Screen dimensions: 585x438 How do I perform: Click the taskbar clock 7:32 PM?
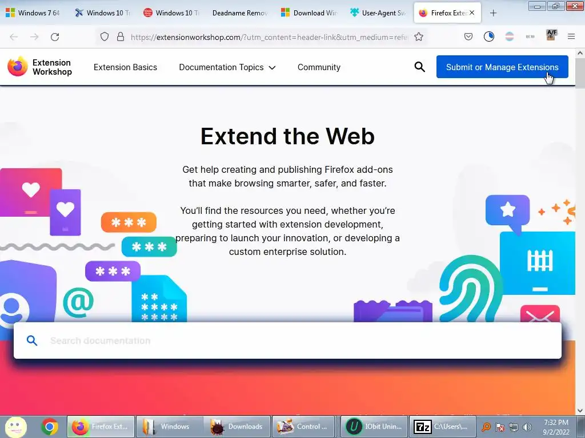(x=556, y=427)
